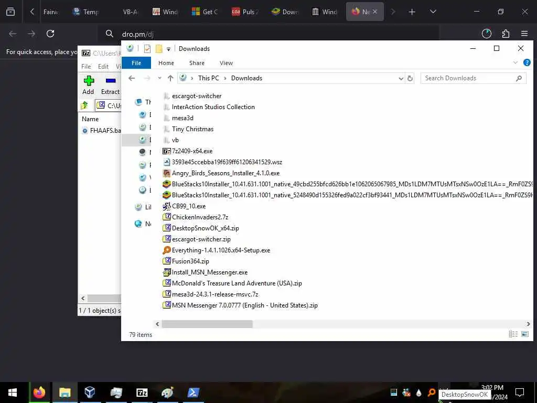Select Angry_Birds_Seasons_Installer_4.1.0.exe
The image size is (537, 403).
click(x=221, y=173)
